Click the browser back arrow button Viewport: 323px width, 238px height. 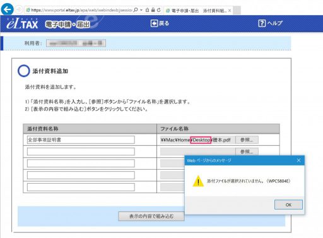[8, 9]
